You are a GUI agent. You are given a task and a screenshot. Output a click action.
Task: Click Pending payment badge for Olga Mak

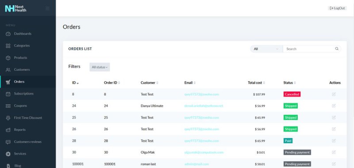(297, 153)
